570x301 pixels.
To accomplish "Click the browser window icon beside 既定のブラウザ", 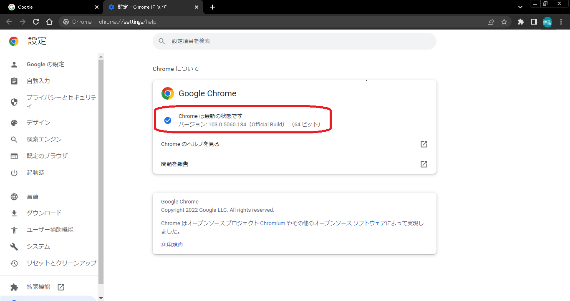I will [x=14, y=156].
